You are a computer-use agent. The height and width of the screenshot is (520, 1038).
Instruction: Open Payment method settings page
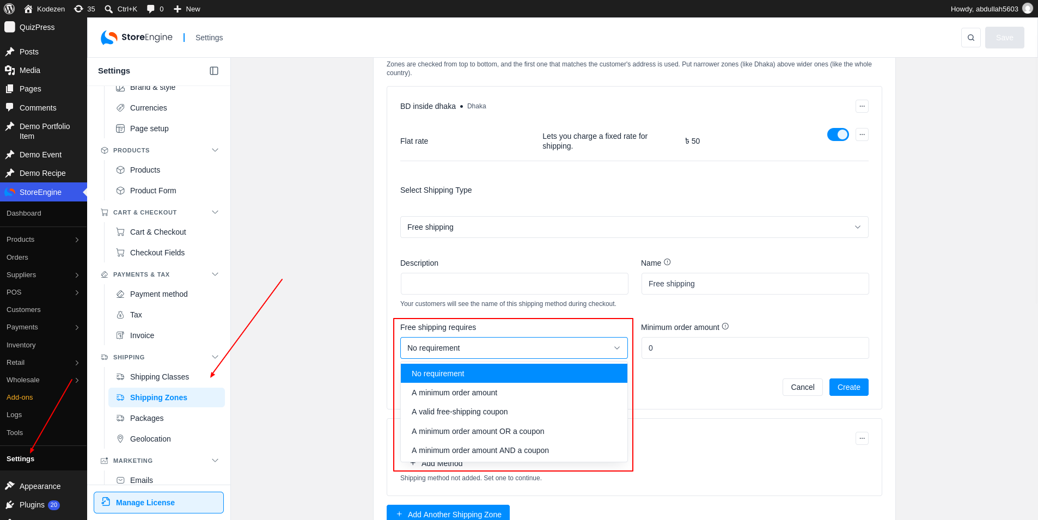click(158, 294)
